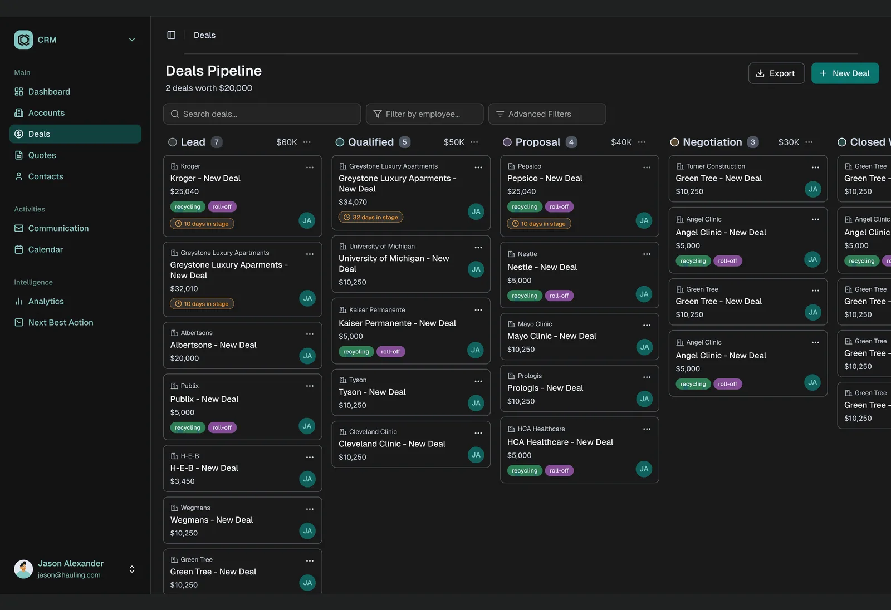Open Qualified column options menu
The height and width of the screenshot is (610, 891).
pyautogui.click(x=474, y=142)
